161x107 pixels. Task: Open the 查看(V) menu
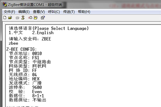click(39, 12)
